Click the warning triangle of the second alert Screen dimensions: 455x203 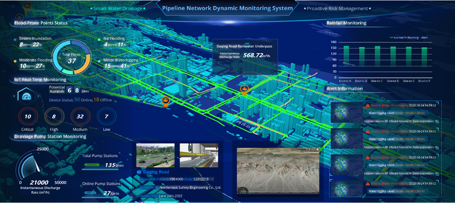[368, 132]
